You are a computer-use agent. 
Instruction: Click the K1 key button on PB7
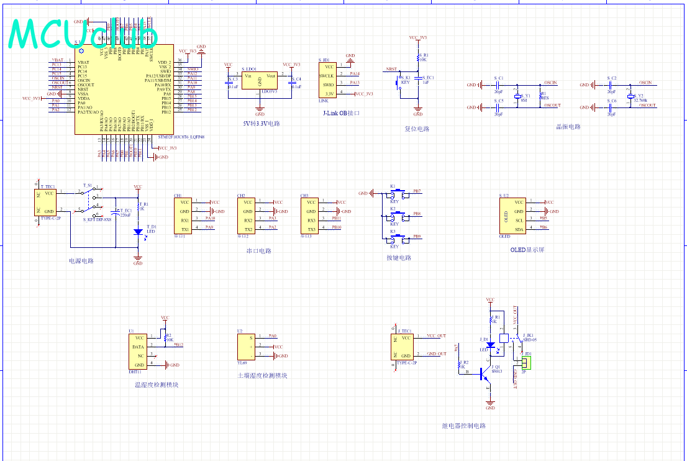[x=395, y=194]
